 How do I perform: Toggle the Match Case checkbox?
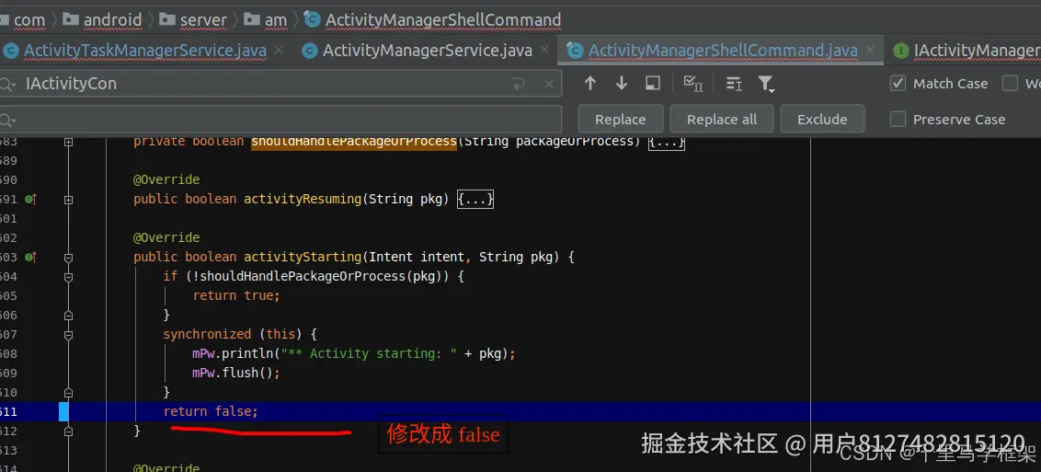coord(898,84)
